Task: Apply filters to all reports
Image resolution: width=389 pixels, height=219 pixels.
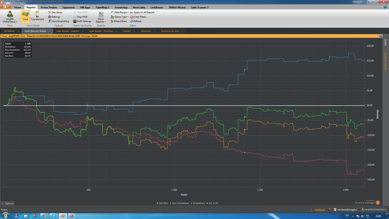Action: 142,12
